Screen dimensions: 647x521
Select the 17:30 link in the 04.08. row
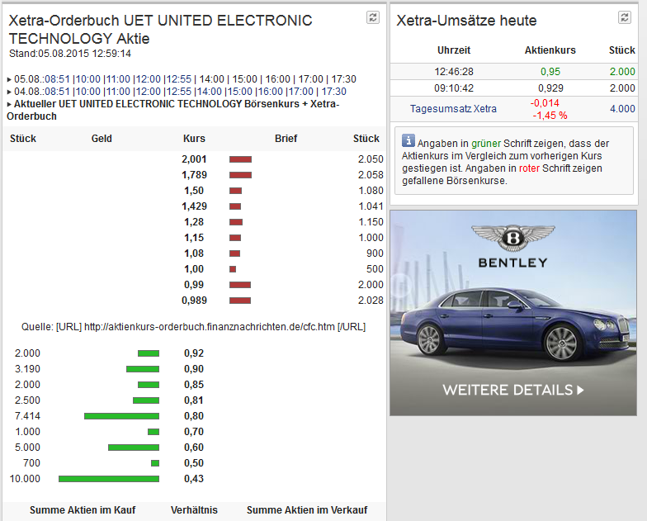tap(333, 92)
